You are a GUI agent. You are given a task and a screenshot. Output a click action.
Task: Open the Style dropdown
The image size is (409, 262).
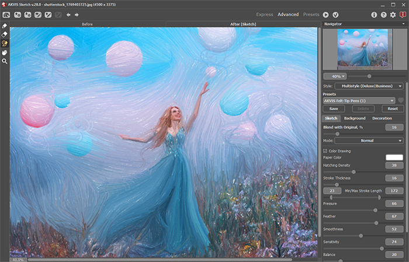369,86
